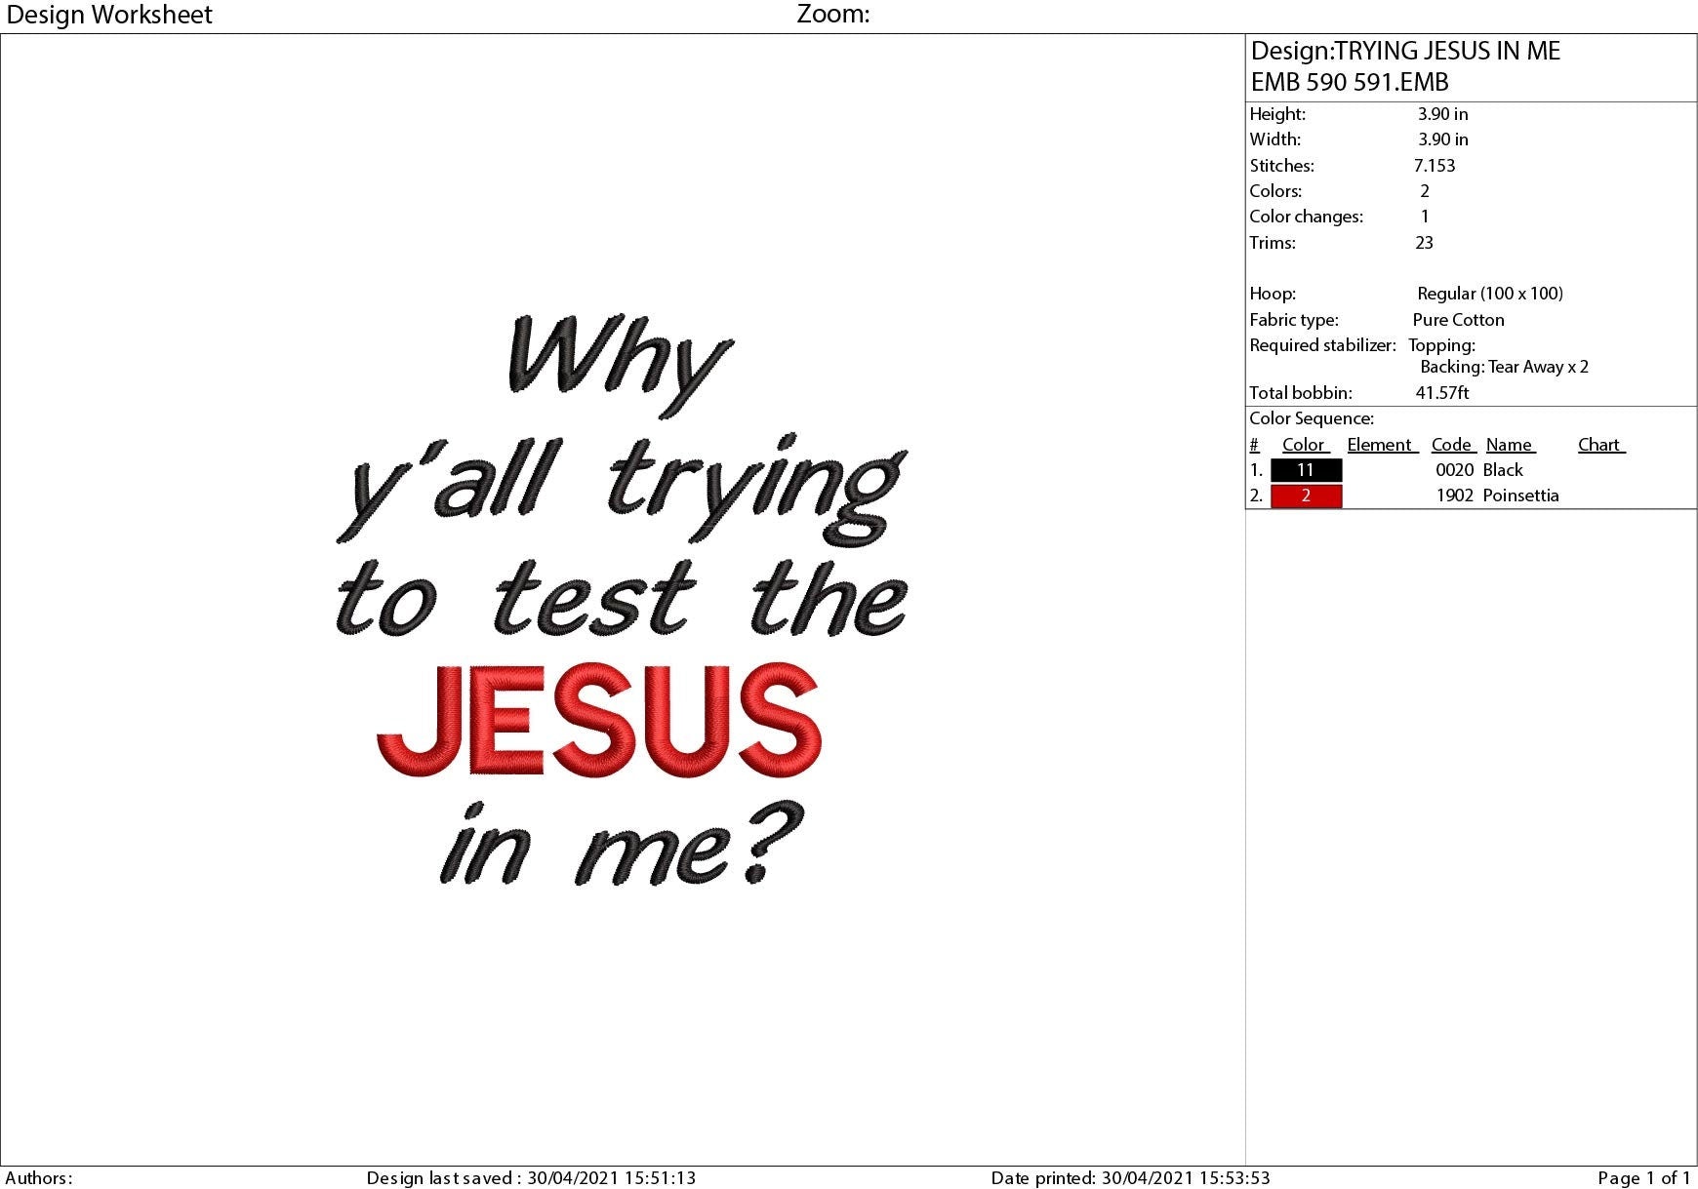The image size is (1698, 1189).
Task: Click the 'Color Sequence:' heading
Action: click(1312, 418)
